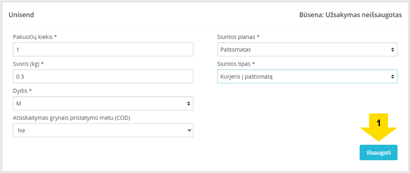Focus the Svoris (kg) input field
410x173 pixels.
(103, 76)
